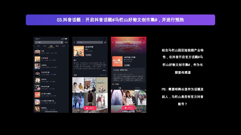Open the orange 城市烟火市集 cover image
The height and width of the screenshot is (135, 241).
pyautogui.click(x=117, y=61)
